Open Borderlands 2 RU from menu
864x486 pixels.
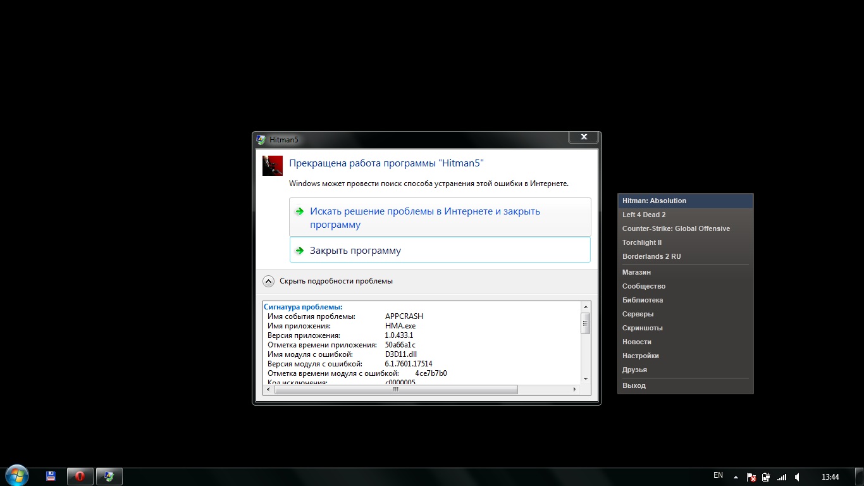point(686,256)
